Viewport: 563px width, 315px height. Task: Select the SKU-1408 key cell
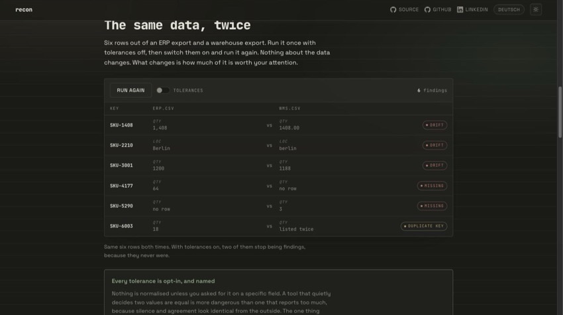click(x=121, y=125)
